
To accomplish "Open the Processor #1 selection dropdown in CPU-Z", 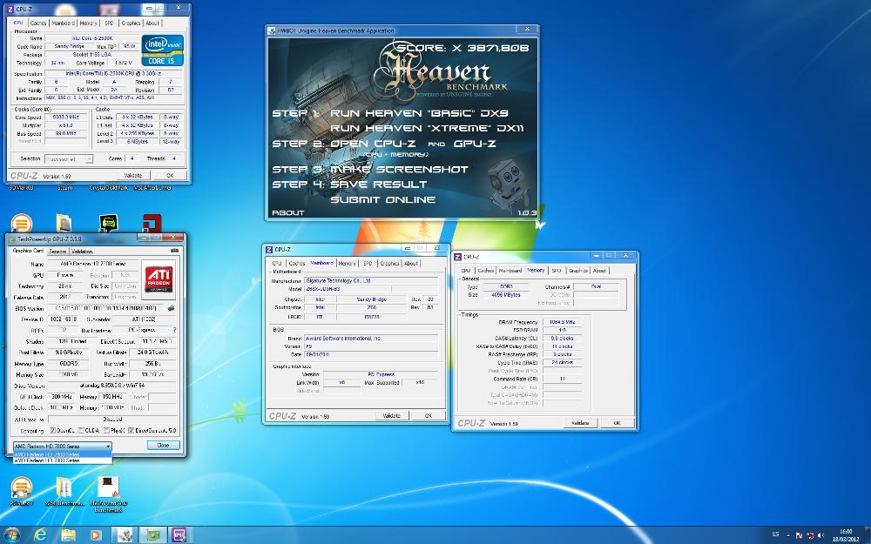I will 68,158.
